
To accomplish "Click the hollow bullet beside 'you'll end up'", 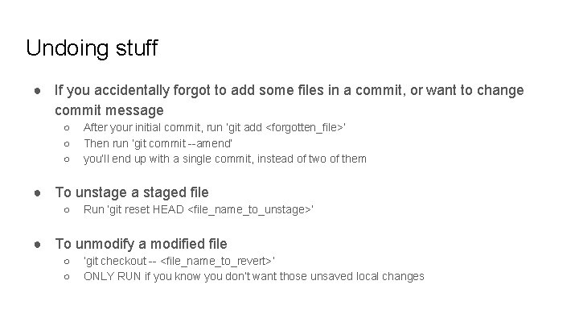I will point(67,159).
